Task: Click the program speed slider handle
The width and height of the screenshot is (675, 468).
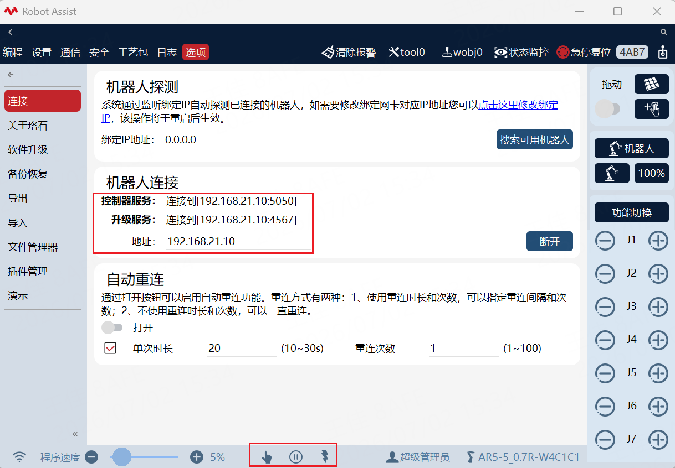Action: coord(121,457)
